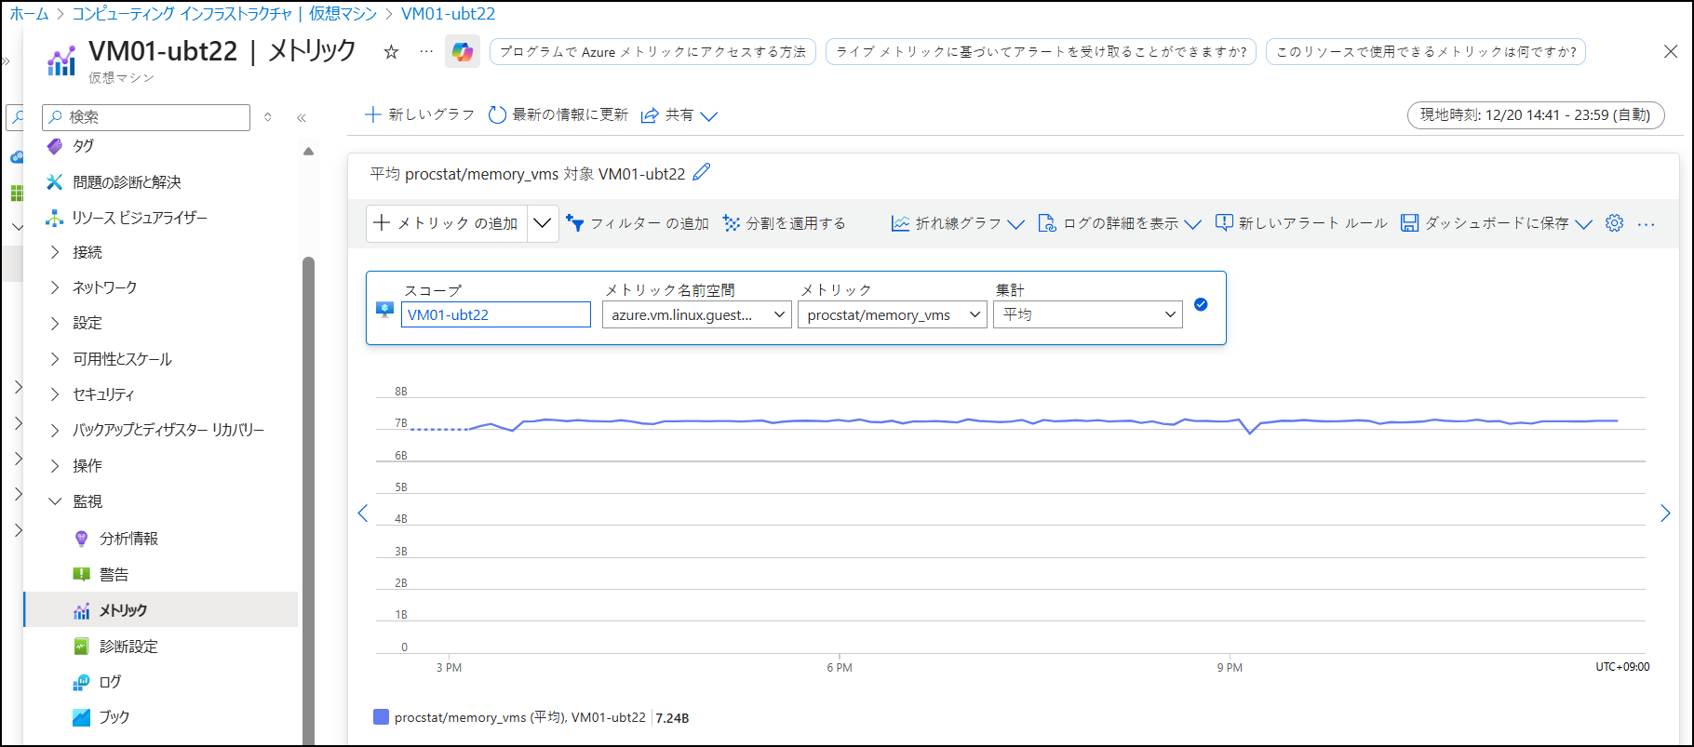
Task: Open the time range picker 現地時刻
Action: [1536, 115]
